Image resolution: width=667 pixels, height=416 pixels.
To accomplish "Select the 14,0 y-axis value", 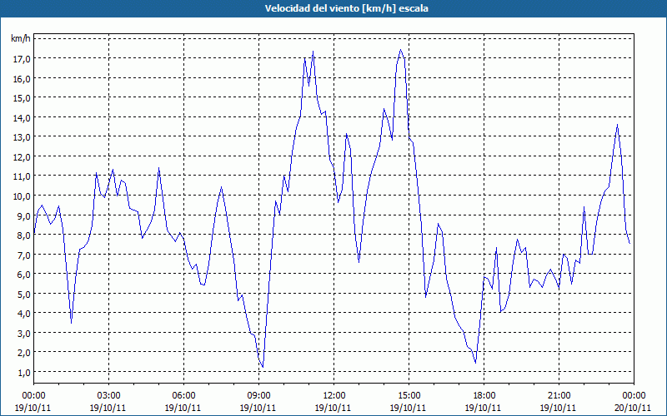I will pos(22,117).
